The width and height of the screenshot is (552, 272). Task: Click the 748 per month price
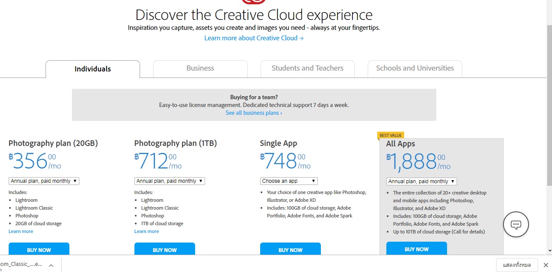tap(285, 161)
